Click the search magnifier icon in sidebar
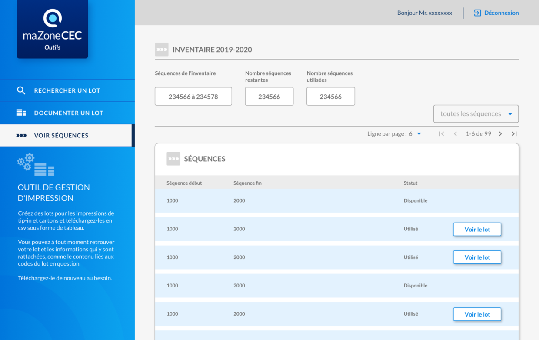Image resolution: width=539 pixels, height=340 pixels. [x=21, y=90]
